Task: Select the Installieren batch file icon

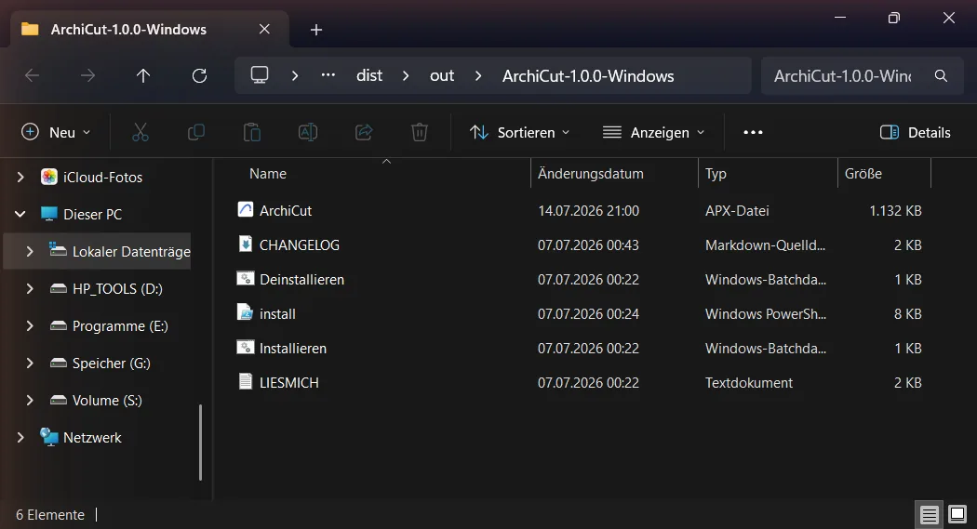Action: 246,347
